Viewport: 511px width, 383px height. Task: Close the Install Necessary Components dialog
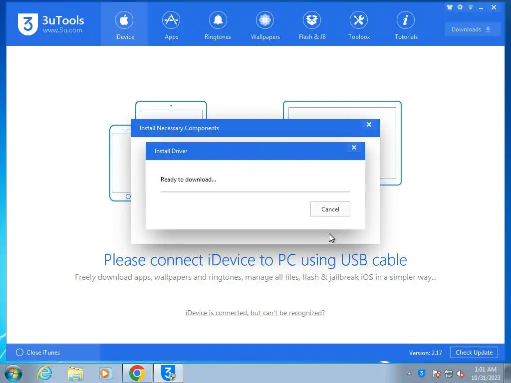click(369, 124)
